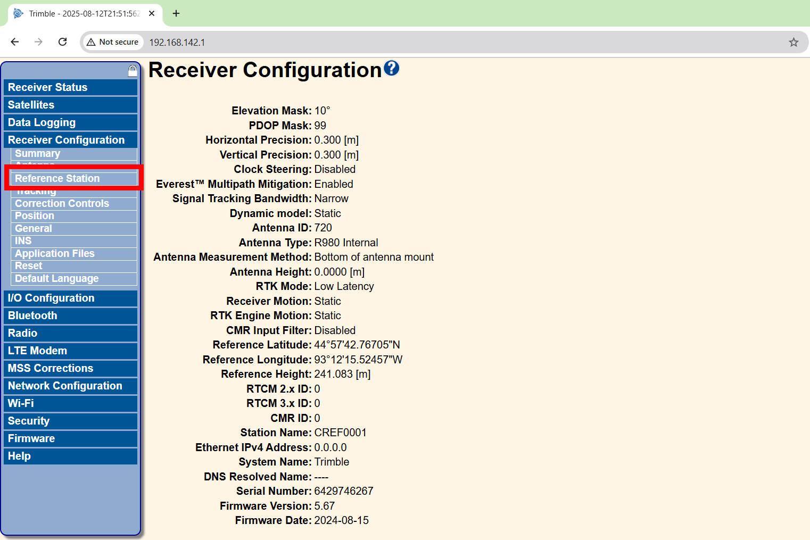Bookmark this page with the star icon
Image resolution: width=810 pixels, height=540 pixels.
[794, 42]
